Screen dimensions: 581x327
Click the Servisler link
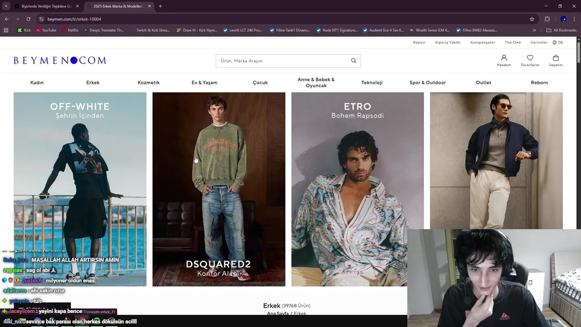[x=539, y=42]
